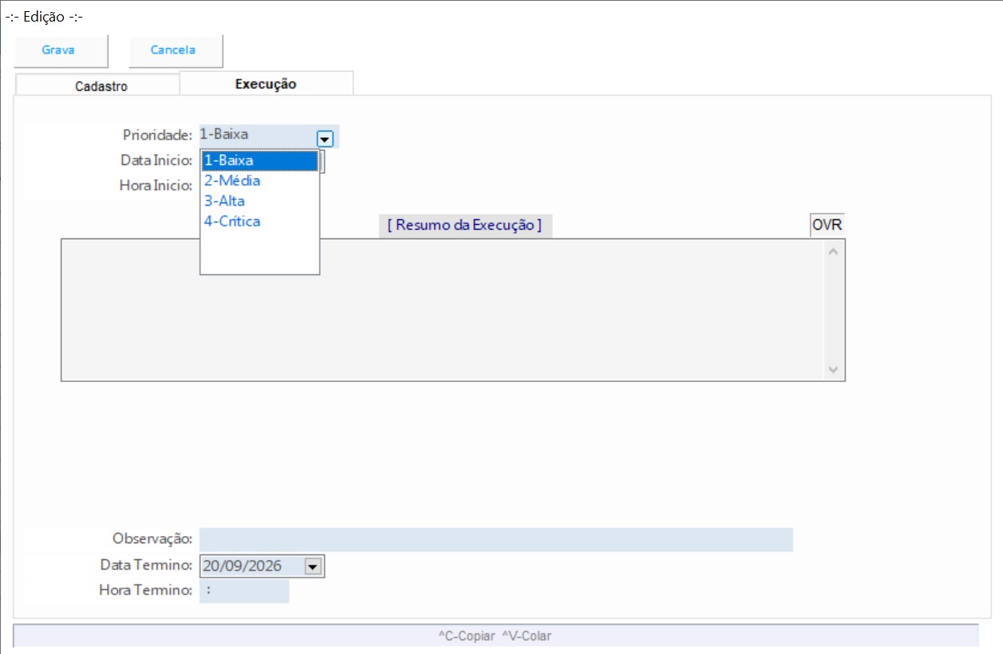Select 2-Média from the priority list
1003x654 pixels.
pos(232,181)
